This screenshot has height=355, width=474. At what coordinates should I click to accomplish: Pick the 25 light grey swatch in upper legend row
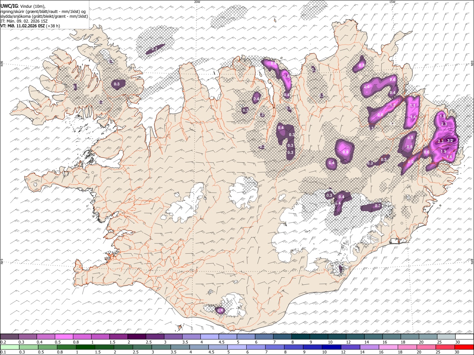446,337
